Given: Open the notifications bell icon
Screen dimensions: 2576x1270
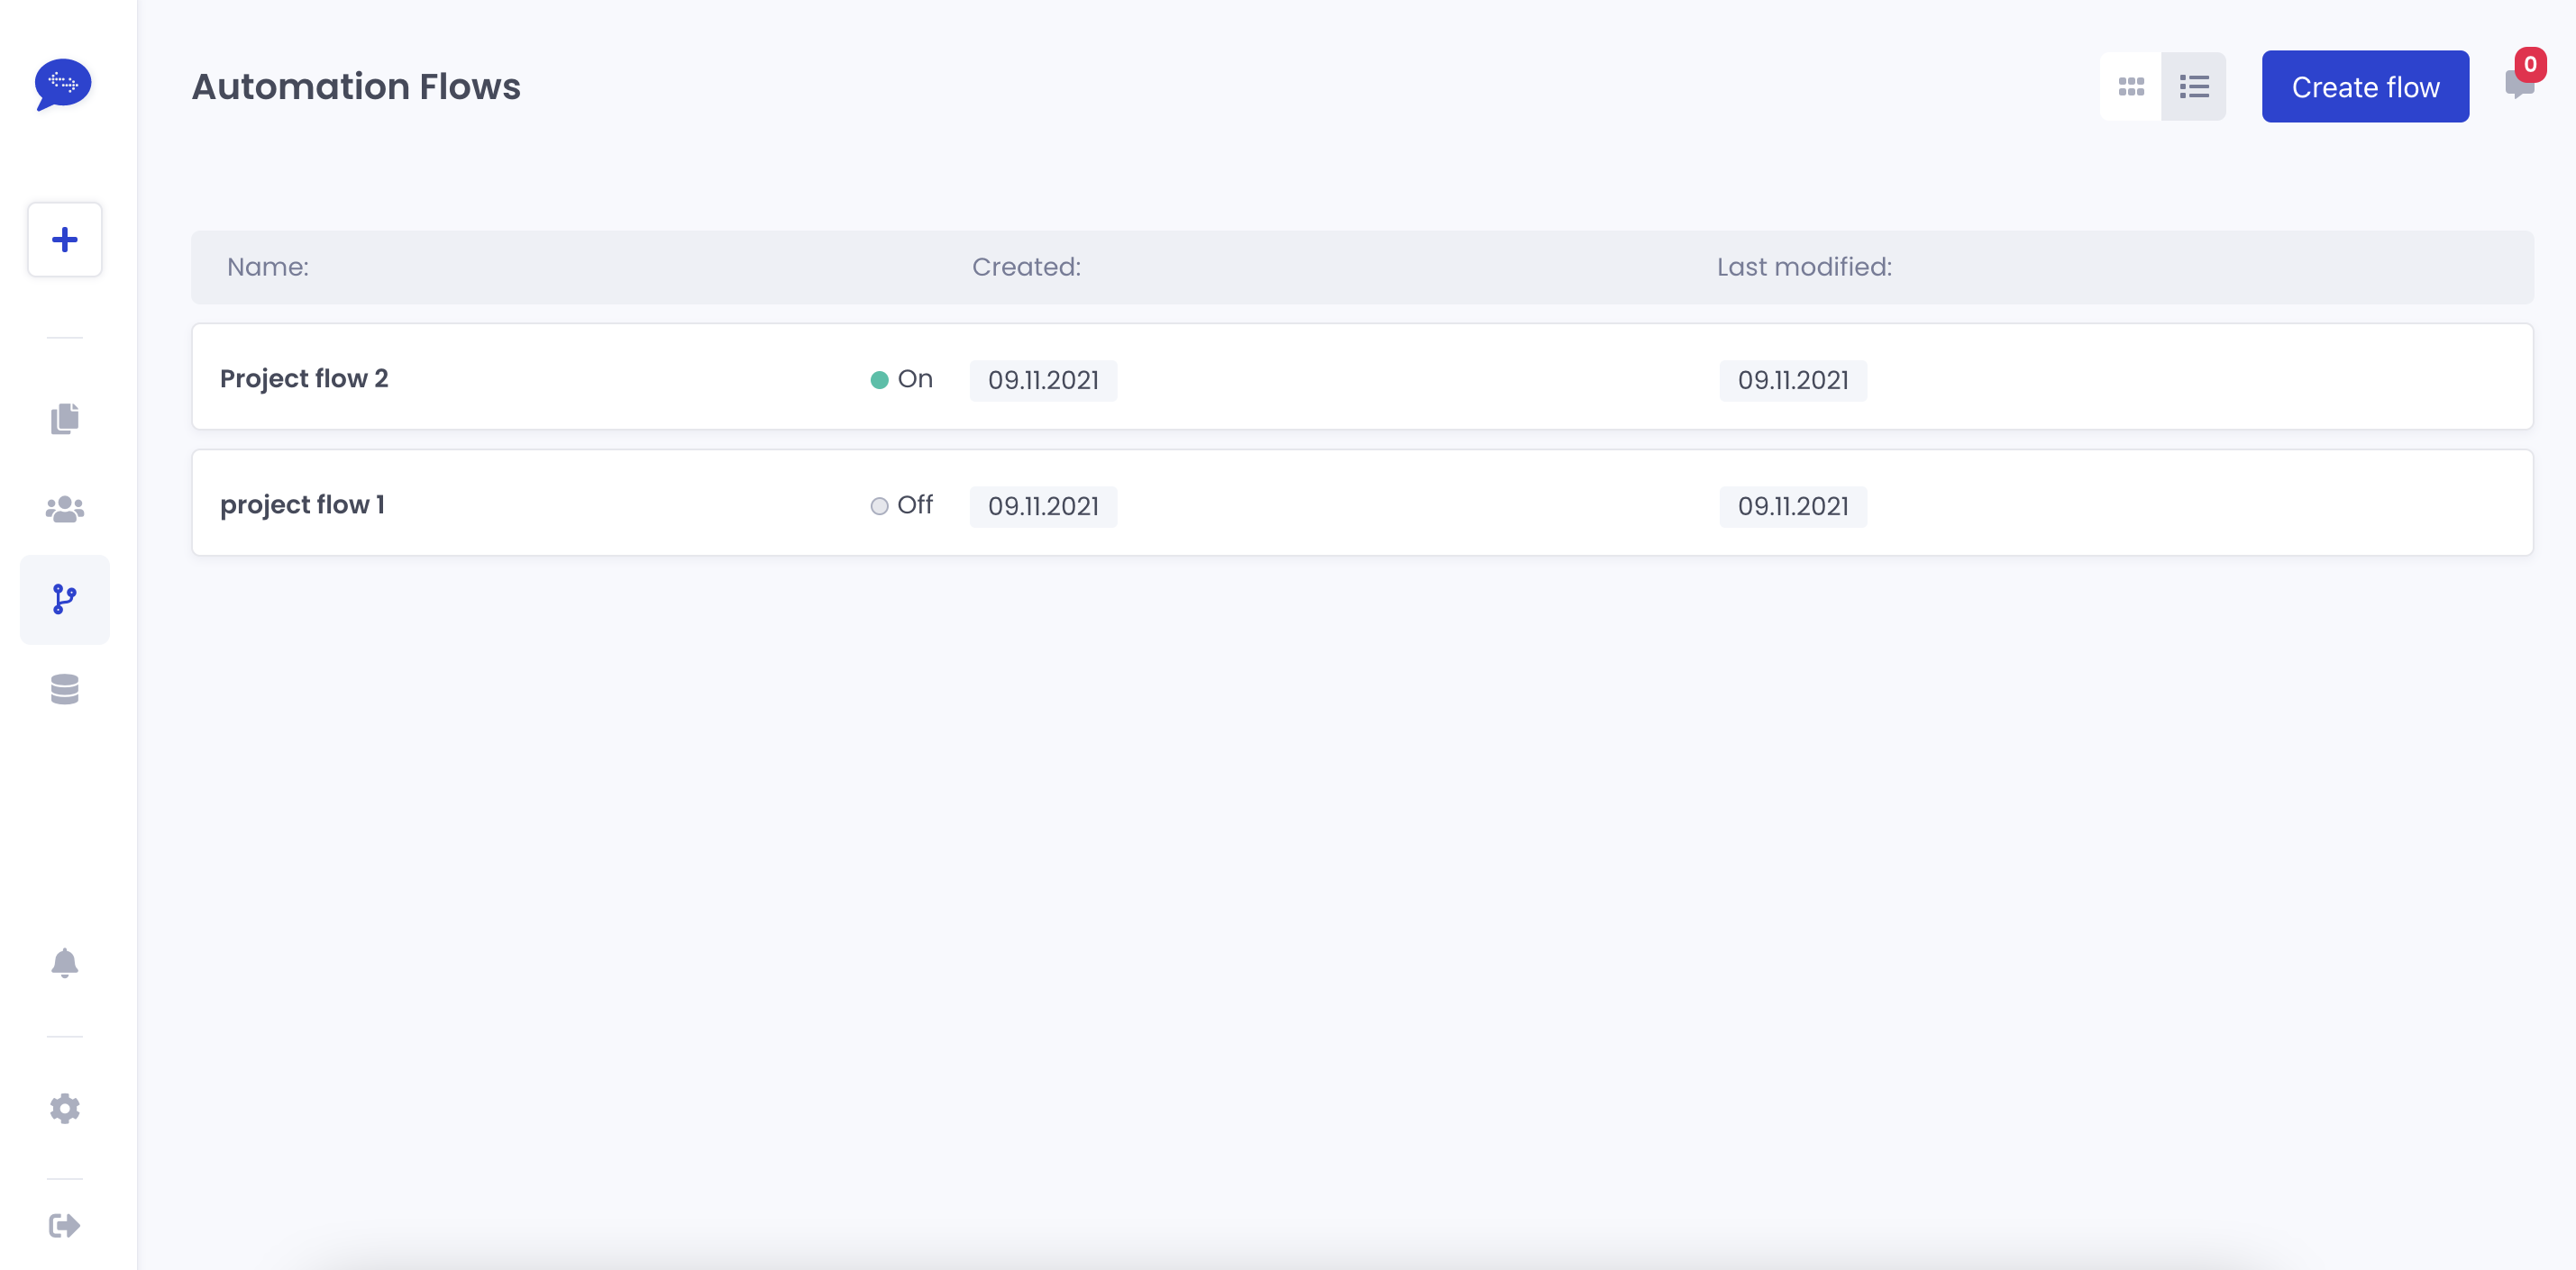Looking at the screenshot, I should 65,963.
